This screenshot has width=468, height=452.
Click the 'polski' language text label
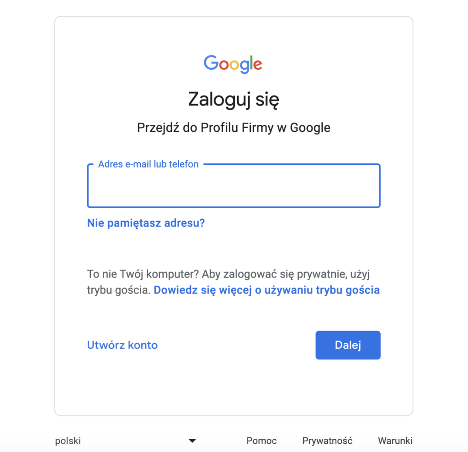(67, 440)
